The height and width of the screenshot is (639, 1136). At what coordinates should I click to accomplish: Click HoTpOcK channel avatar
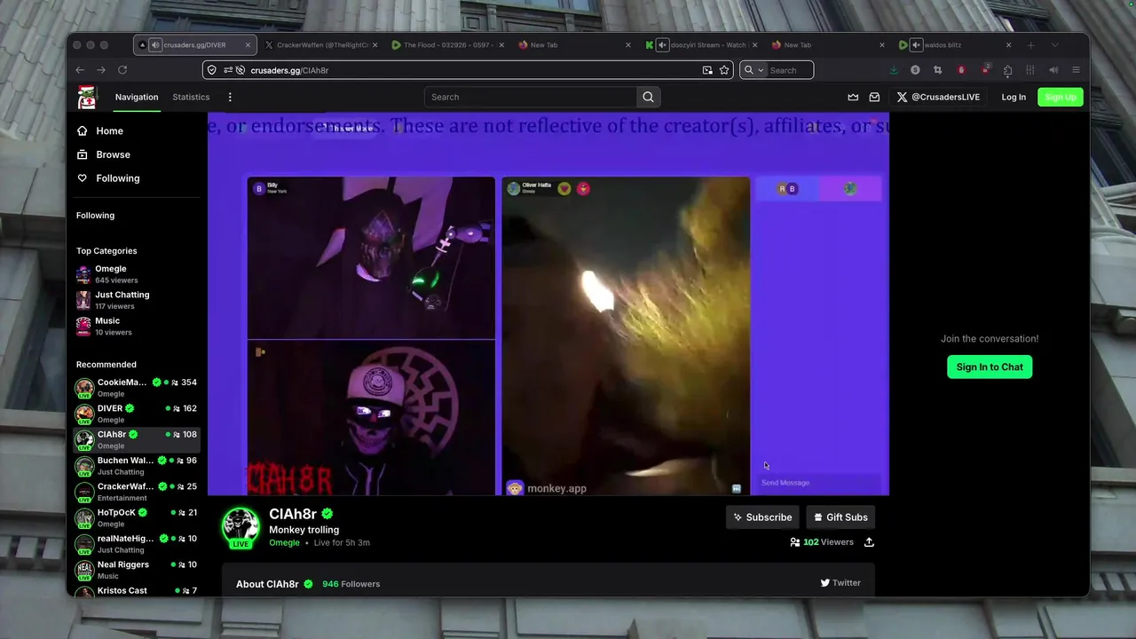pos(84,517)
